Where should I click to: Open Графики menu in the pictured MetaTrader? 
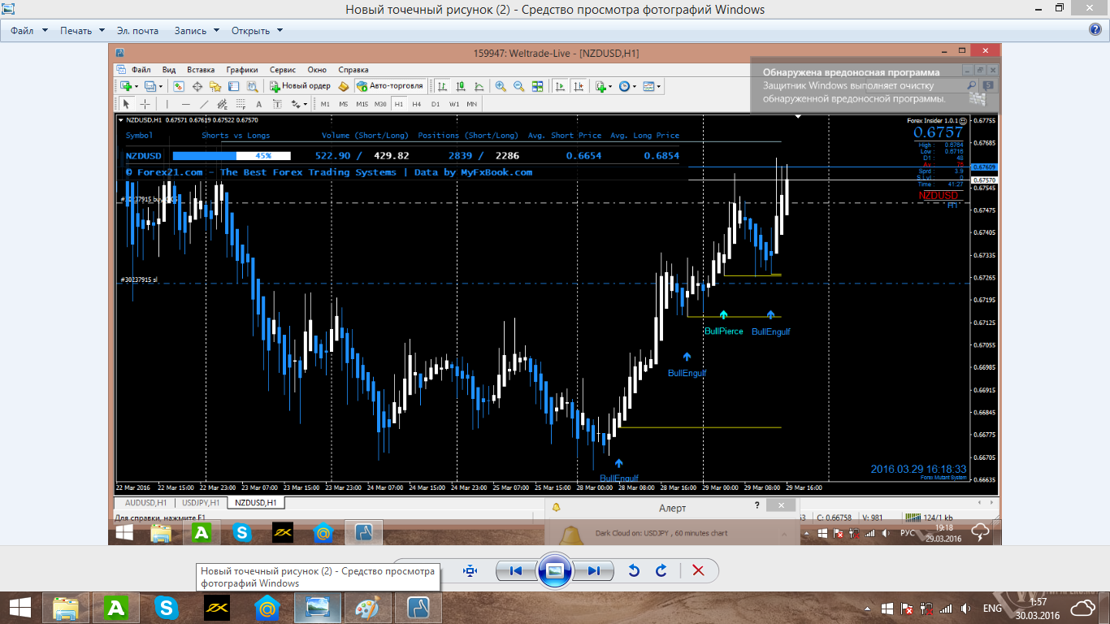coord(242,70)
